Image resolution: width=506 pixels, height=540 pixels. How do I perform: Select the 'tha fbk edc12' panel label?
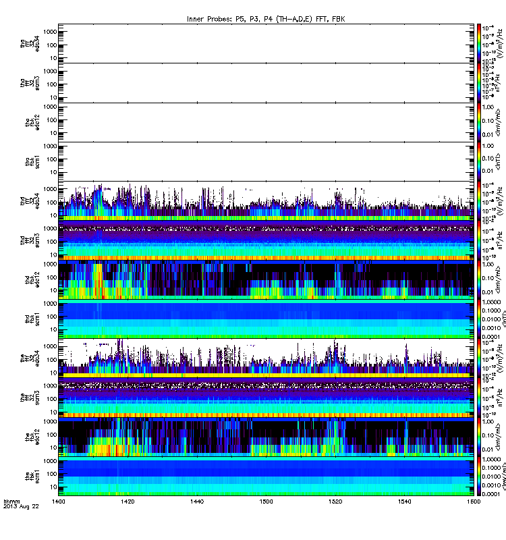click(32, 122)
